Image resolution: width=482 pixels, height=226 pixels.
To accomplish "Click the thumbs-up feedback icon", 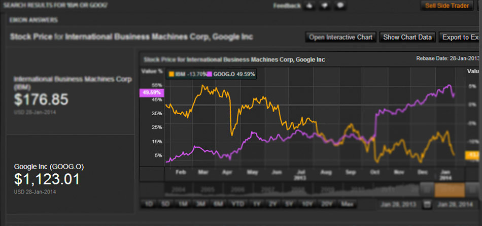I will pyautogui.click(x=310, y=6).
